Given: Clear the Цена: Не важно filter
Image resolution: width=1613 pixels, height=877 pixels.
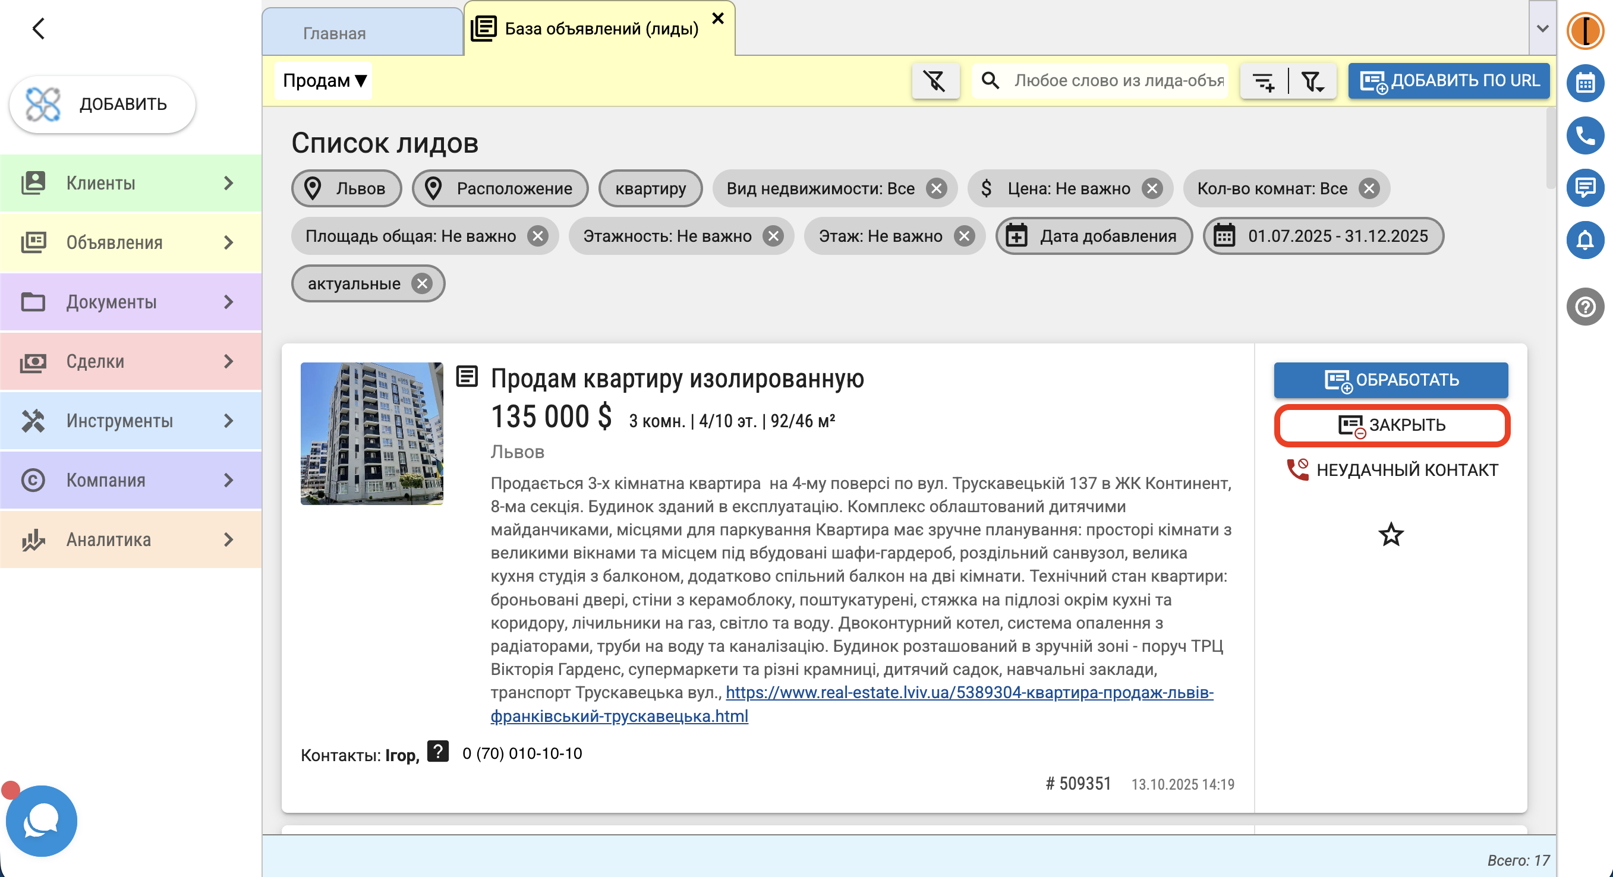Looking at the screenshot, I should tap(1152, 188).
